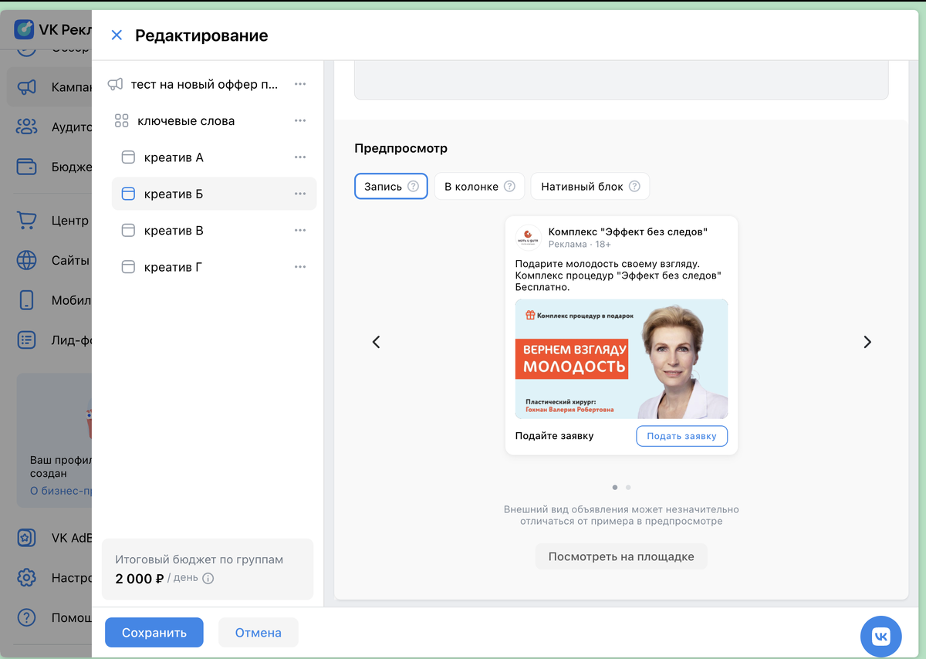Open three-dot menu for креатив А
This screenshot has width=926, height=659.
(300, 157)
